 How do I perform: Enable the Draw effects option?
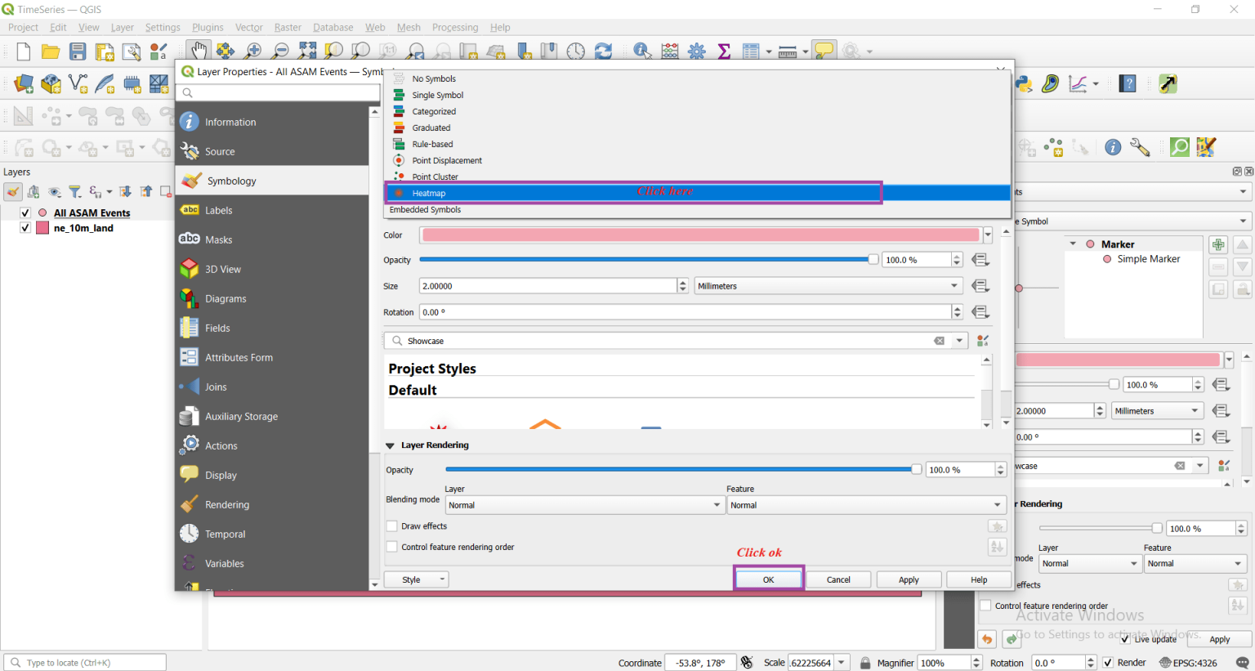tap(392, 526)
